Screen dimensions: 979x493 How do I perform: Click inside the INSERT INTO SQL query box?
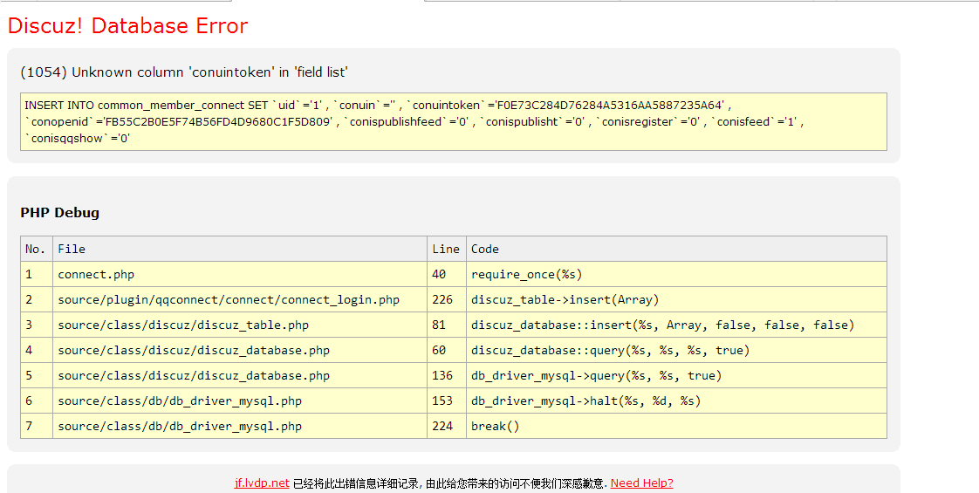coord(453,121)
